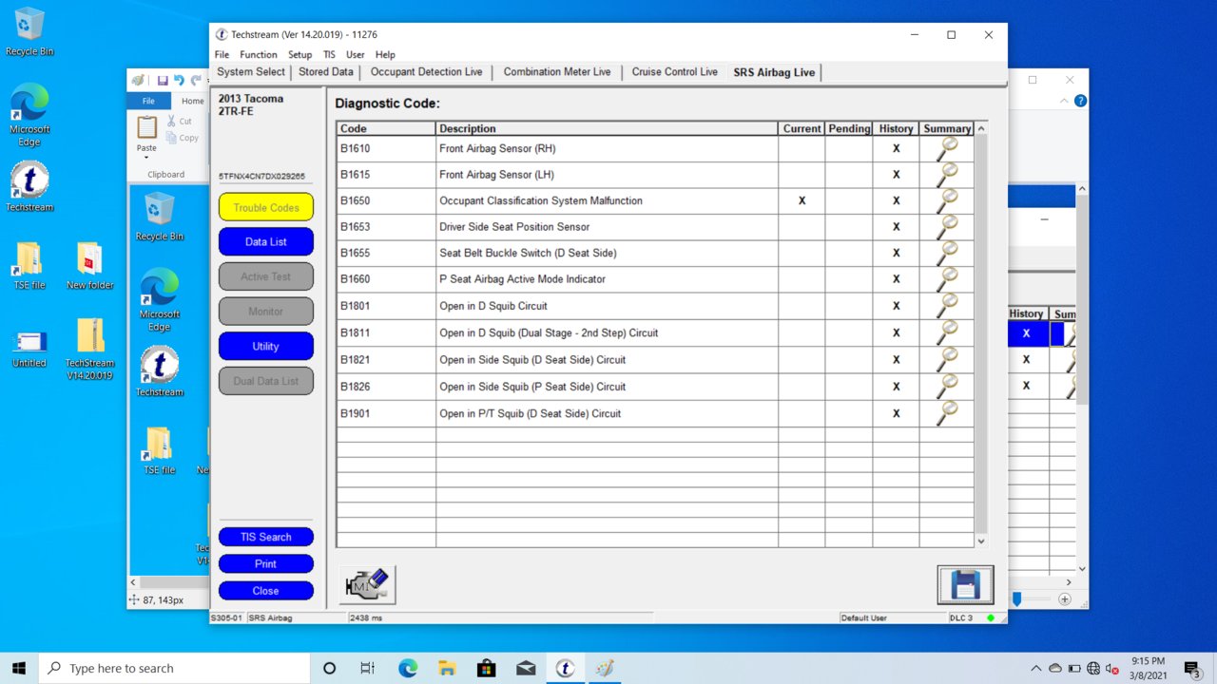Select the New folder desktop icon
The width and height of the screenshot is (1217, 684).
tap(89, 266)
